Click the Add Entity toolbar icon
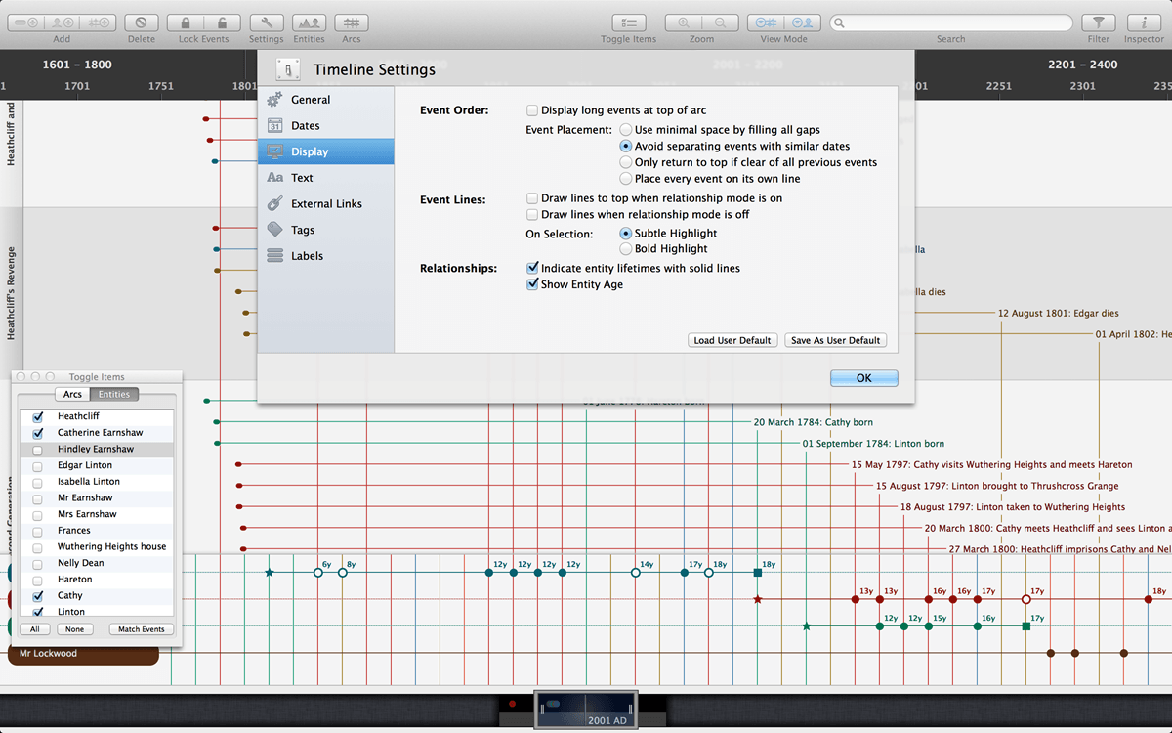The height and width of the screenshot is (733, 1172). click(63, 22)
